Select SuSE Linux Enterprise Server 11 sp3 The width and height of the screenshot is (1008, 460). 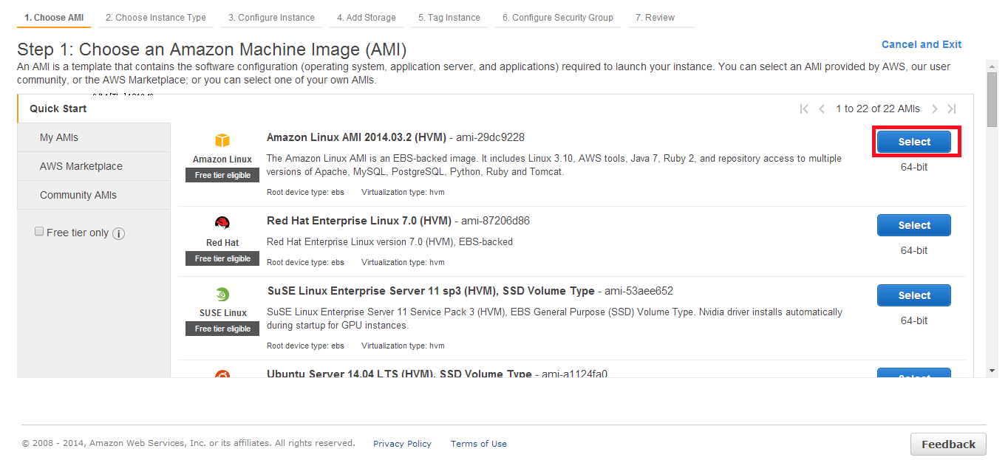(914, 295)
